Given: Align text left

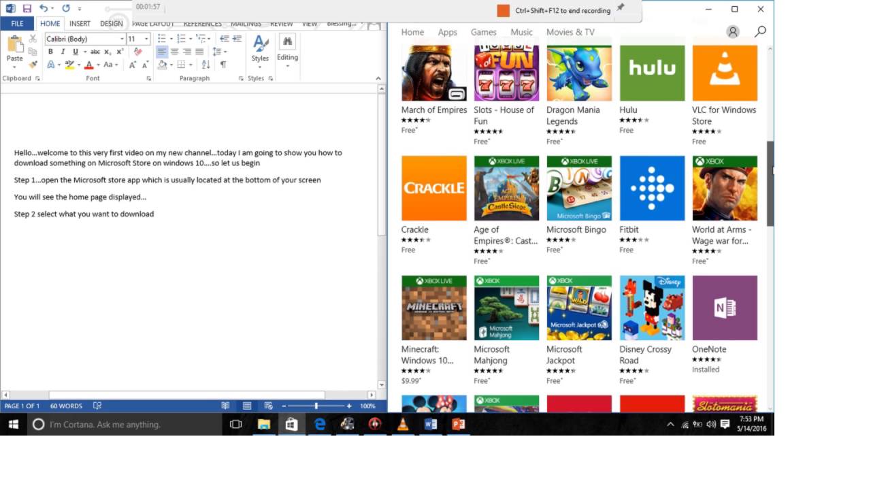Looking at the screenshot, I should (x=161, y=52).
